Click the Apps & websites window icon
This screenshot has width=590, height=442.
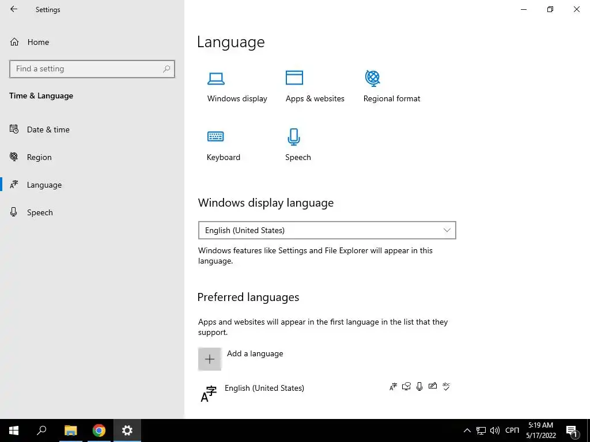pyautogui.click(x=294, y=78)
